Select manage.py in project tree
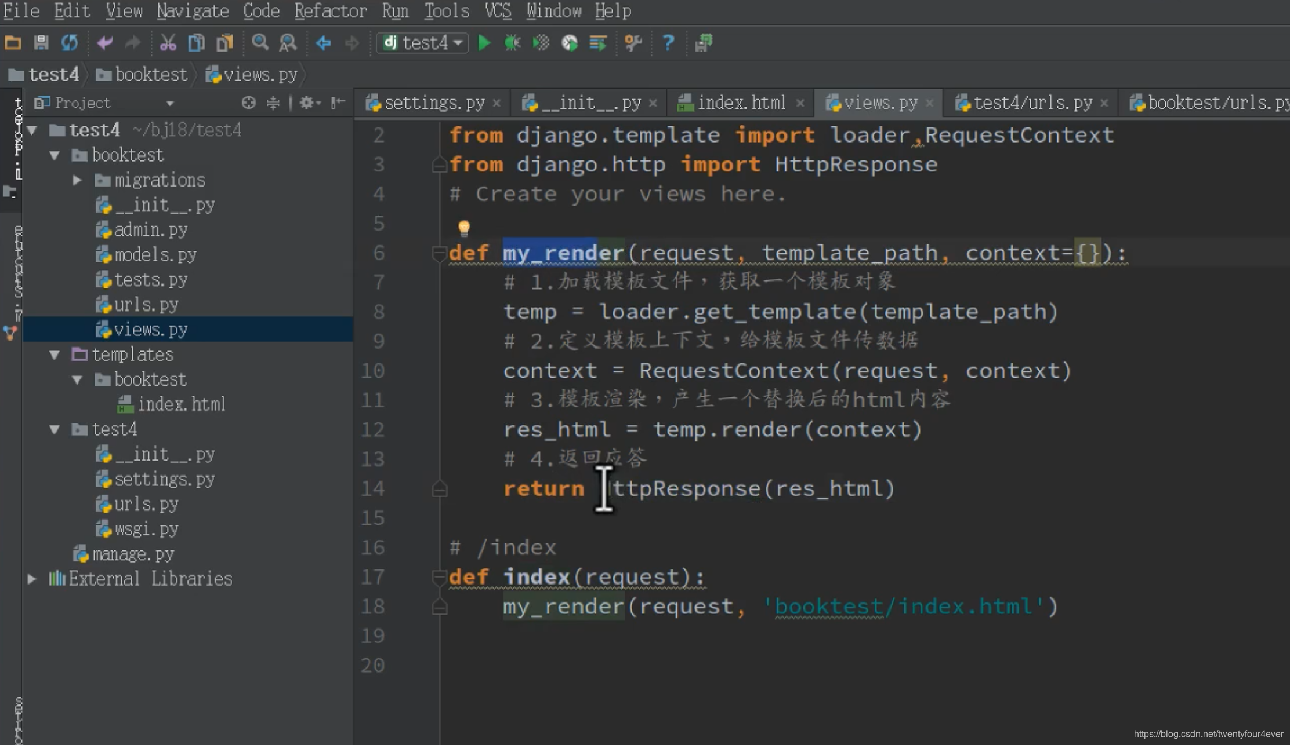Screen dimensions: 1290x745 [124, 554]
